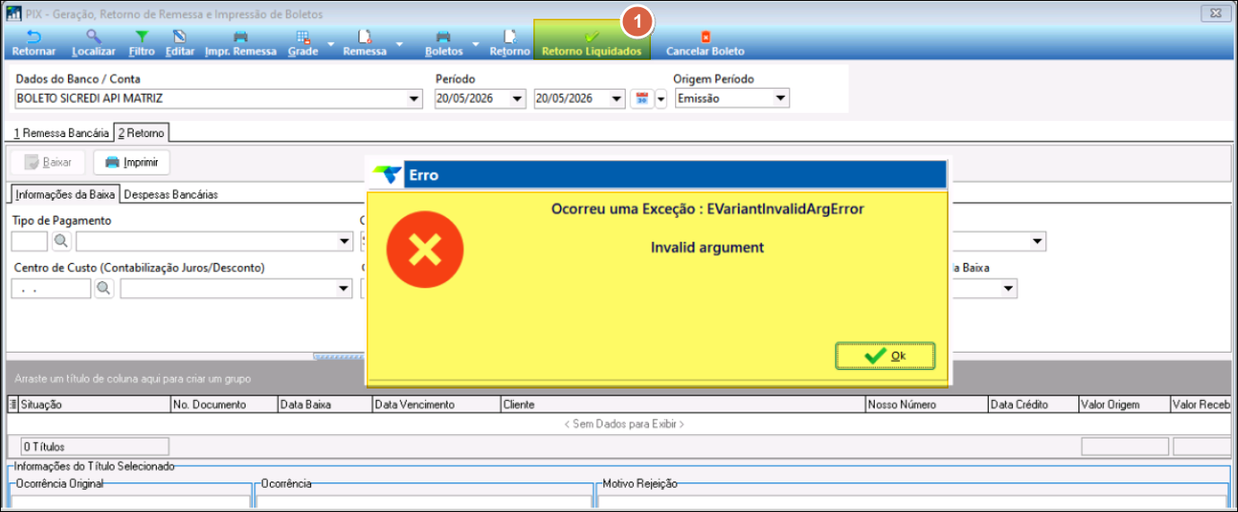Click the Nosso Número column header

tap(927, 405)
